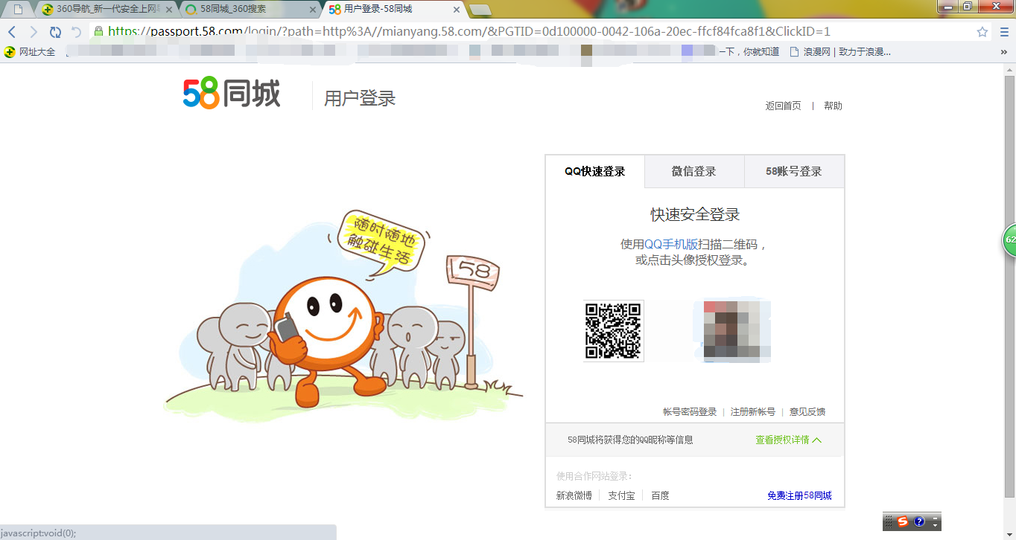The width and height of the screenshot is (1016, 540).
Task: Open the browser hamburger menu
Action: point(1003,32)
